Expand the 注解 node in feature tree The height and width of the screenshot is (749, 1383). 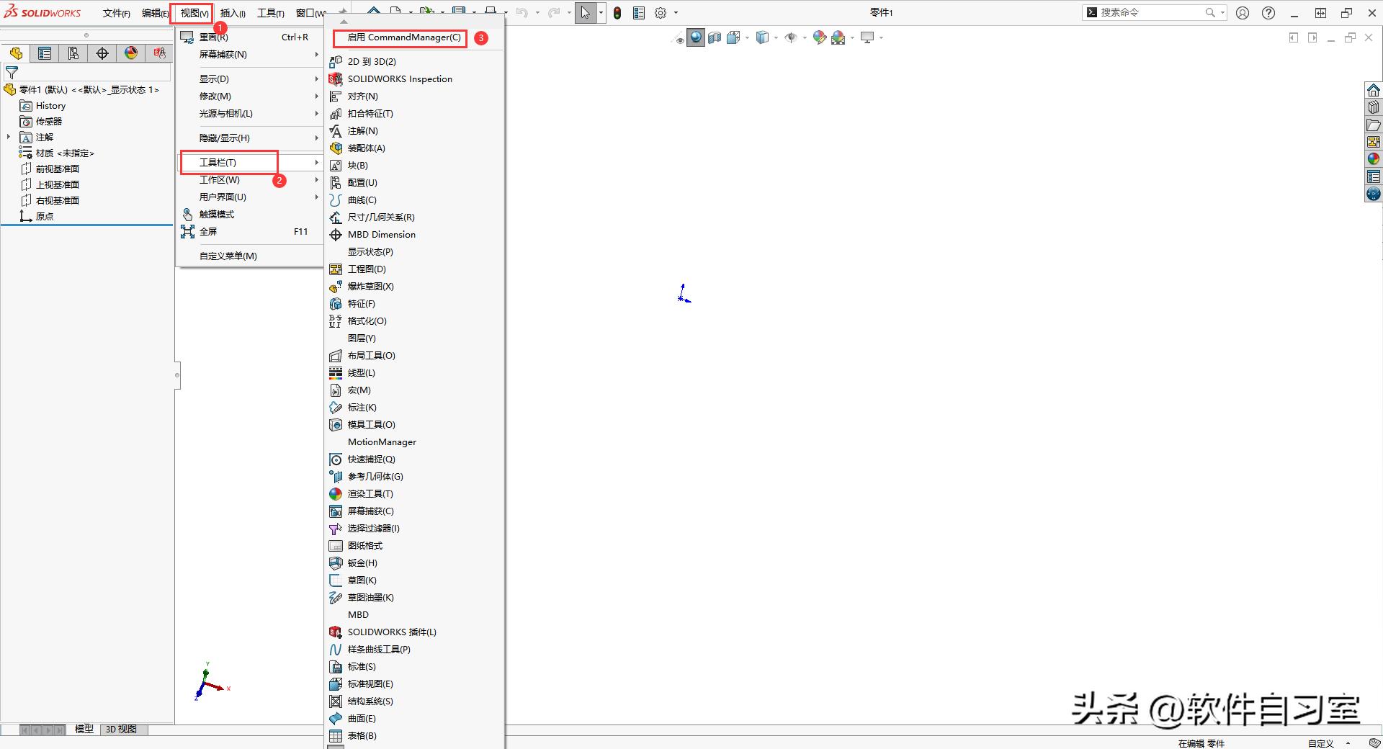(9, 137)
